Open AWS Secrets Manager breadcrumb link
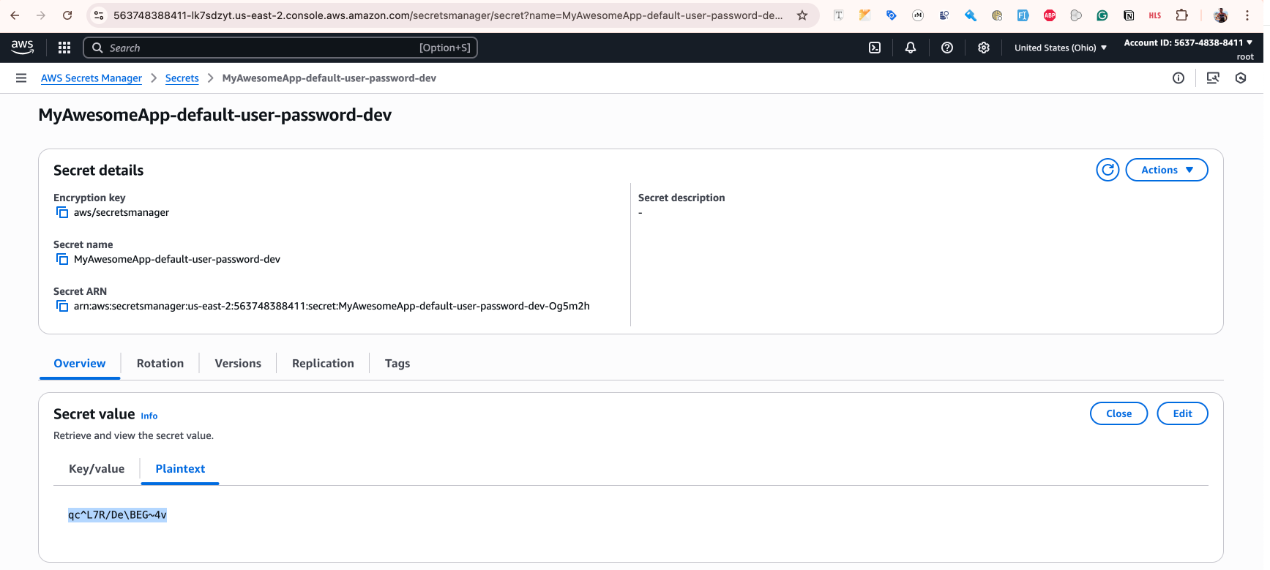The width and height of the screenshot is (1270, 570). tap(91, 78)
